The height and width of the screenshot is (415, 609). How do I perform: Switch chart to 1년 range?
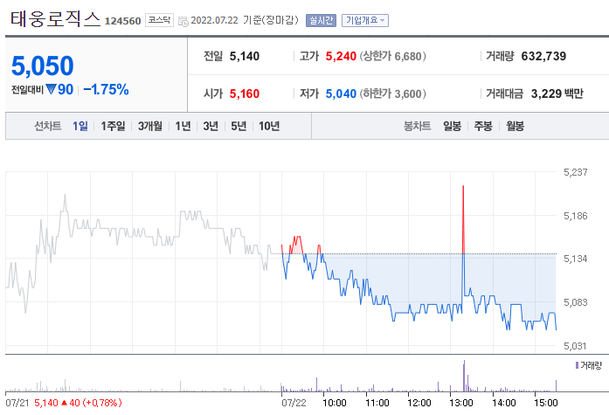(x=183, y=126)
